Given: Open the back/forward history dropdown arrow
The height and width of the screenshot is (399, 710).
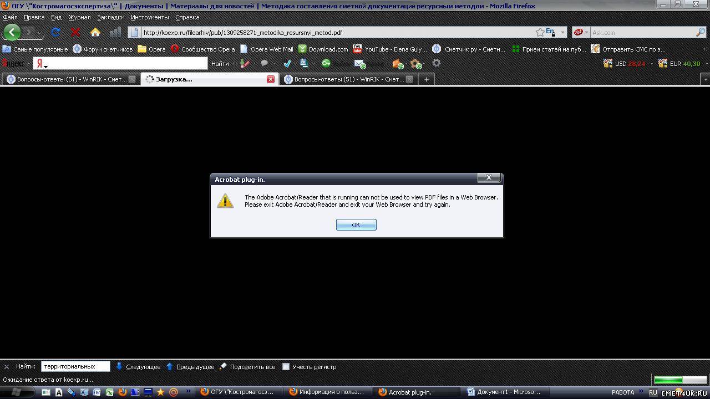Looking at the screenshot, I should (x=39, y=32).
